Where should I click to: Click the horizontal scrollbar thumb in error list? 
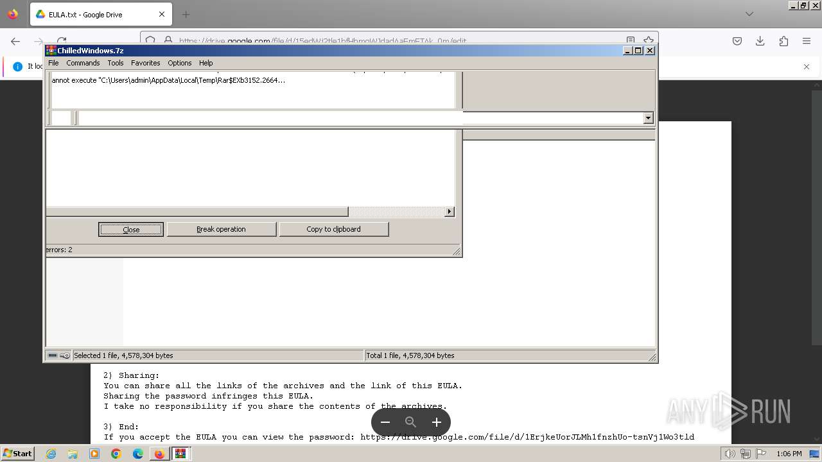pyautogui.click(x=197, y=212)
